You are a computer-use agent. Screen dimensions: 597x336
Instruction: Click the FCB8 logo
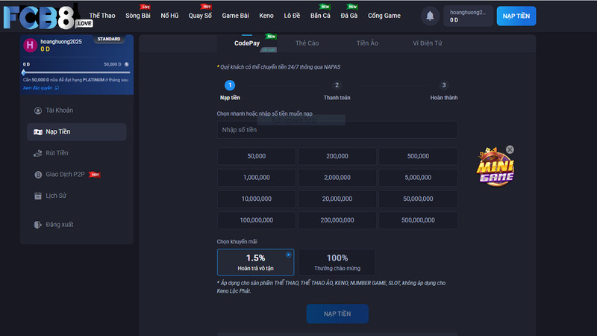47,17
